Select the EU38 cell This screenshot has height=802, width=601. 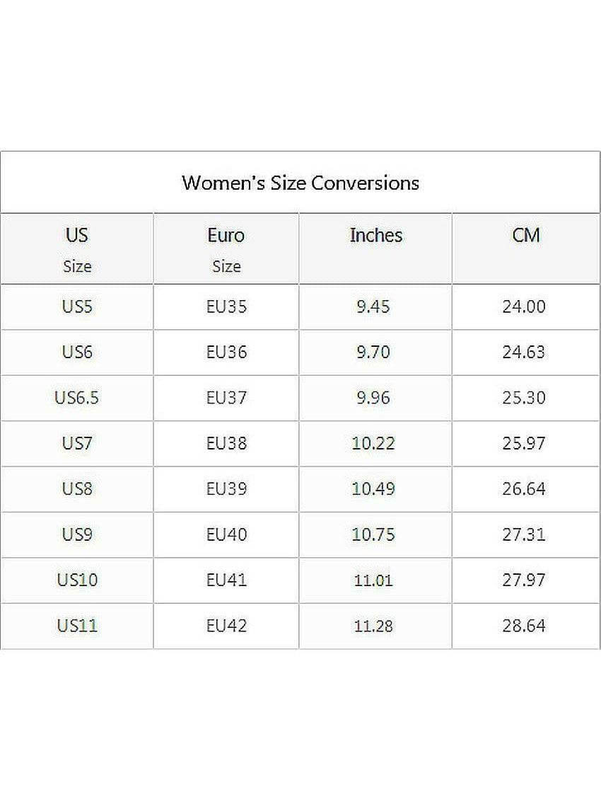[x=226, y=444]
